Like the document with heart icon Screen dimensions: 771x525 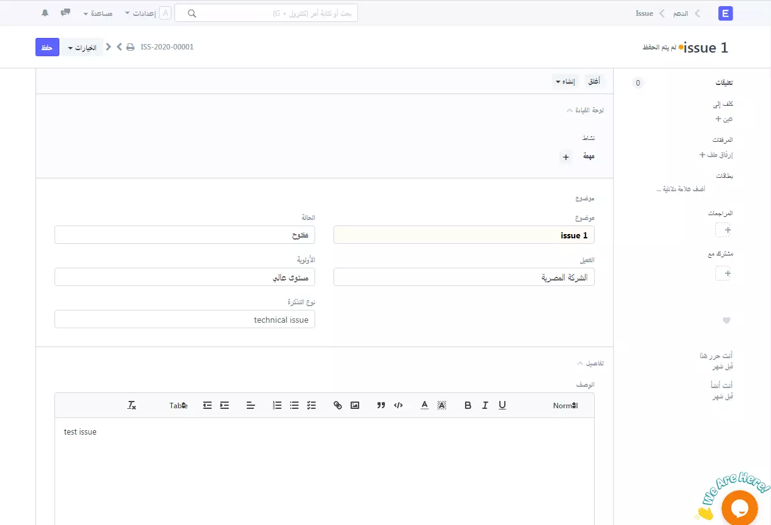(x=726, y=320)
